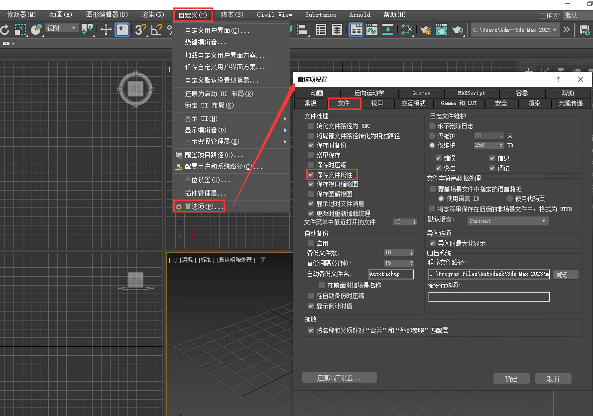Image resolution: width=593 pixels, height=416 pixels.
Task: Open the 视图 reference coordinate dropdown
Action: point(62,28)
